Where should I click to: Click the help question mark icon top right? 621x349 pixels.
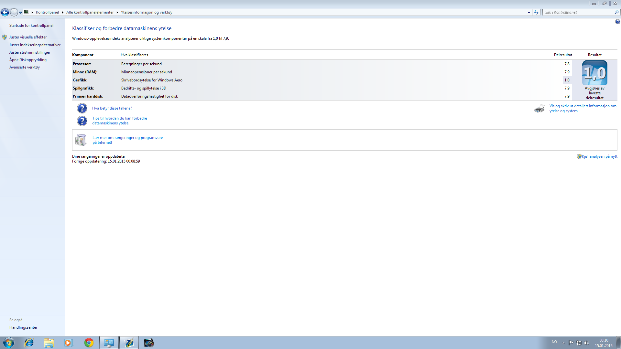tap(617, 22)
